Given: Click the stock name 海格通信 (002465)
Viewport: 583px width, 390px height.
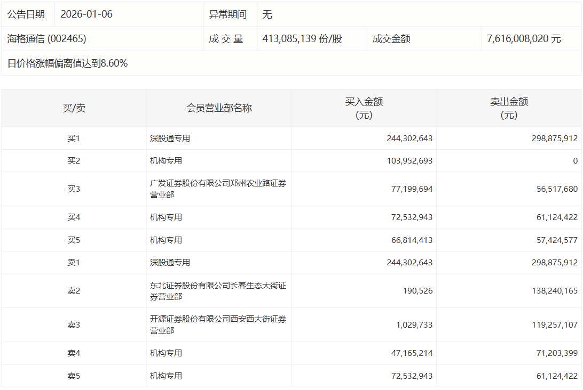Looking at the screenshot, I should pos(47,39).
